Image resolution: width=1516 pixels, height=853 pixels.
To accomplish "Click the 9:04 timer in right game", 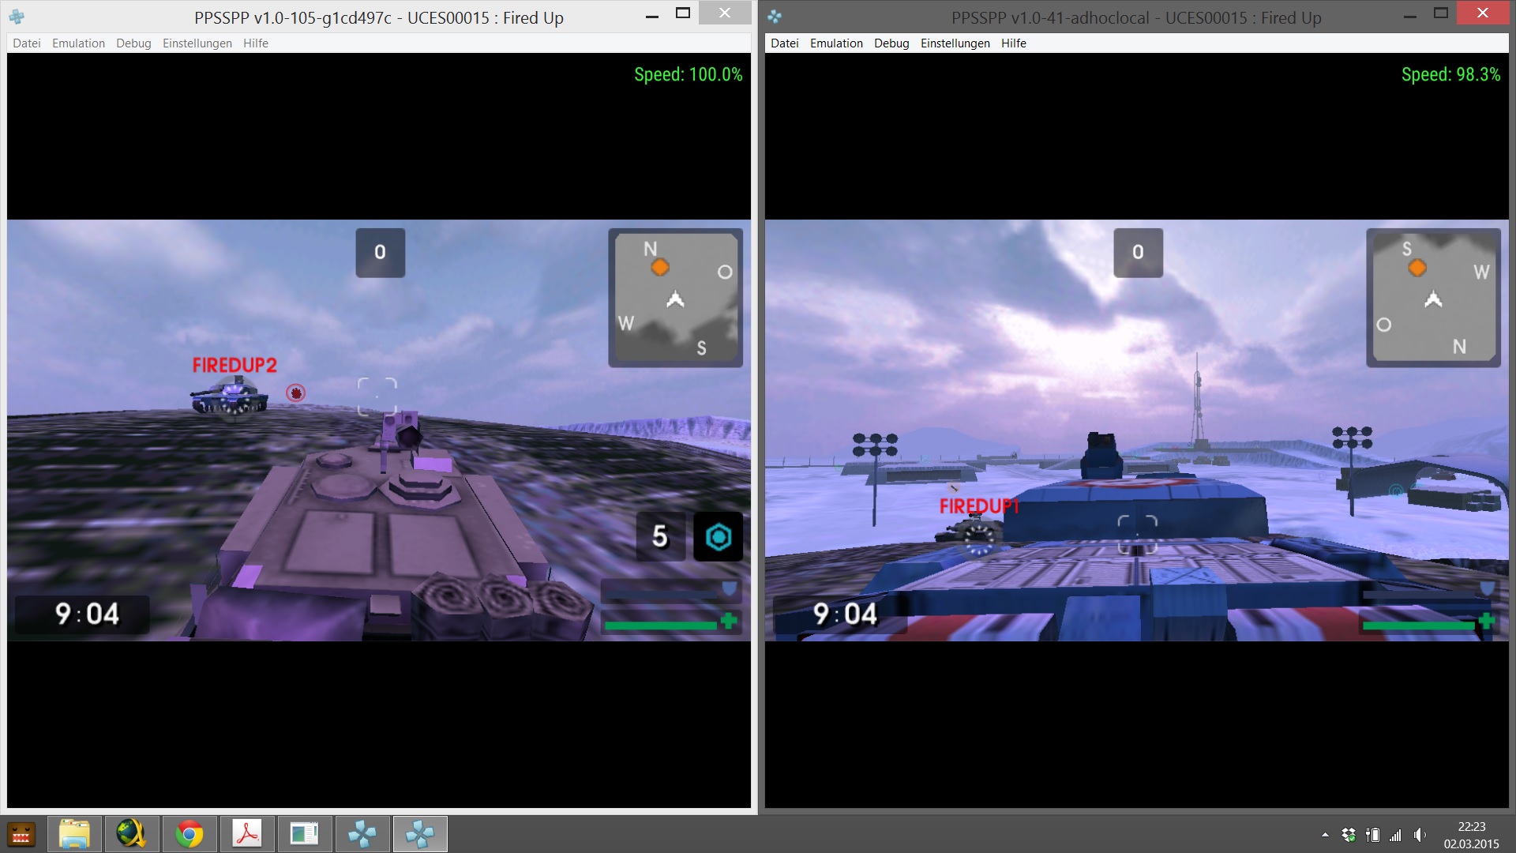I will click(x=844, y=614).
